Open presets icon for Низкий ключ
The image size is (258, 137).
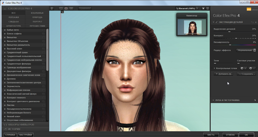click(x=44, y=116)
